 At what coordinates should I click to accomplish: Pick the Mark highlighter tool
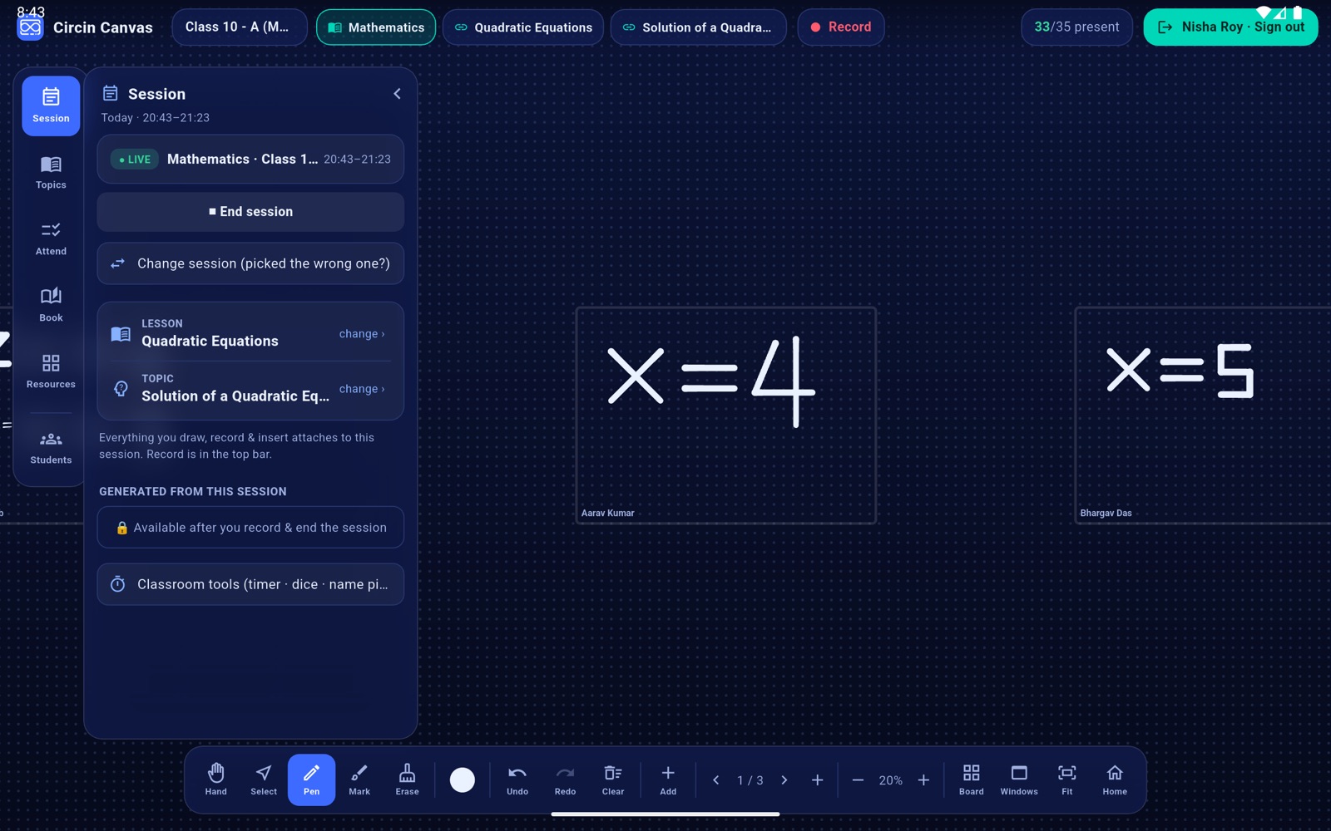point(359,779)
